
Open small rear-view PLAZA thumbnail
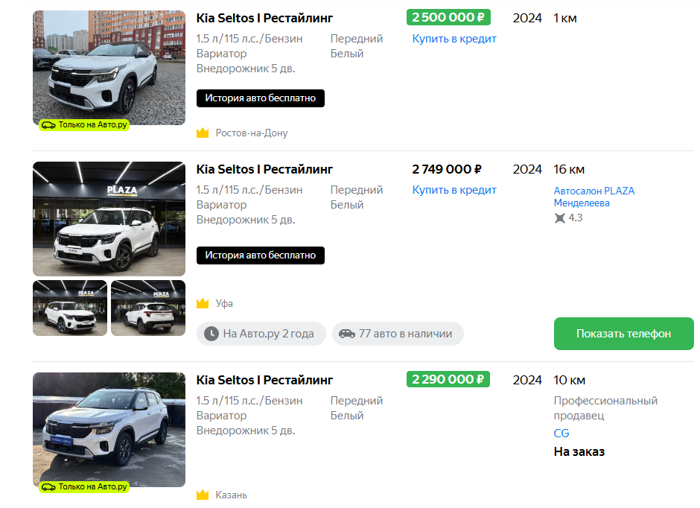148,308
